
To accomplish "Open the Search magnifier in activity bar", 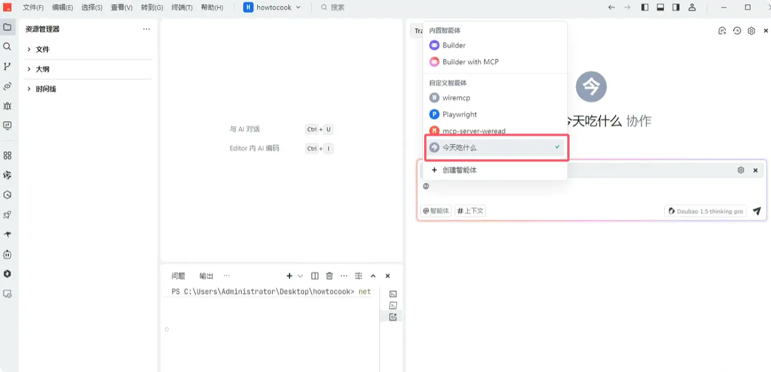I will tap(7, 47).
